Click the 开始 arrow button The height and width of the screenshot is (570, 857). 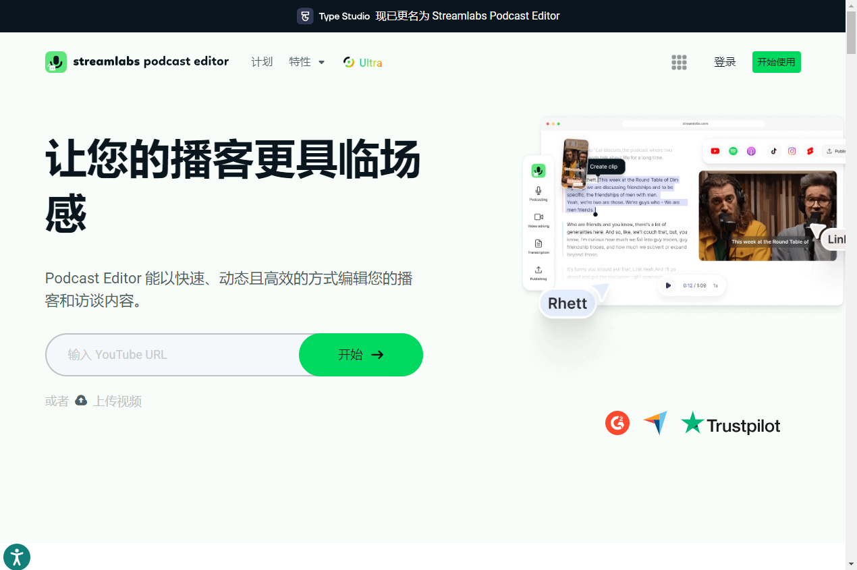(x=361, y=355)
